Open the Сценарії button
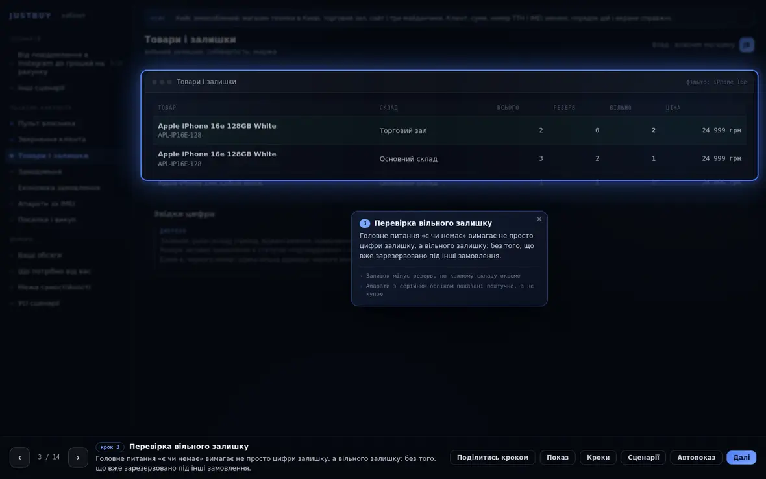The image size is (766, 479). (x=643, y=458)
